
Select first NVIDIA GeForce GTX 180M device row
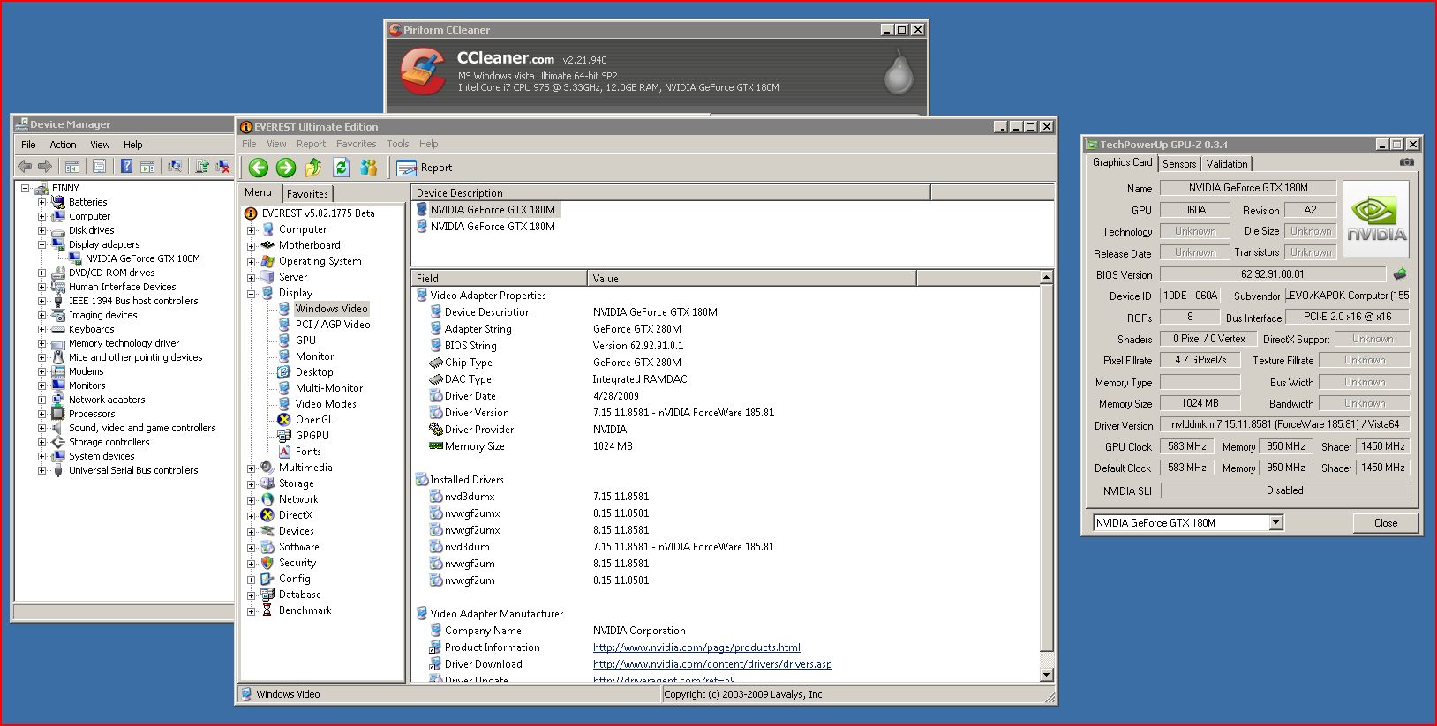(x=493, y=210)
